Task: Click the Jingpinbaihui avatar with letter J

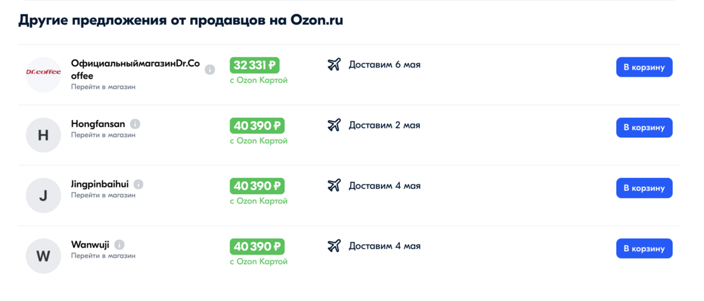Action: pos(43,195)
